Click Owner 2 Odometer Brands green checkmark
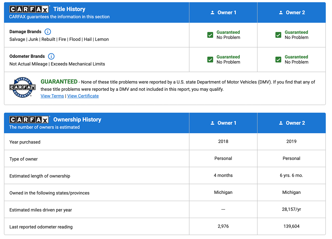 click(278, 59)
